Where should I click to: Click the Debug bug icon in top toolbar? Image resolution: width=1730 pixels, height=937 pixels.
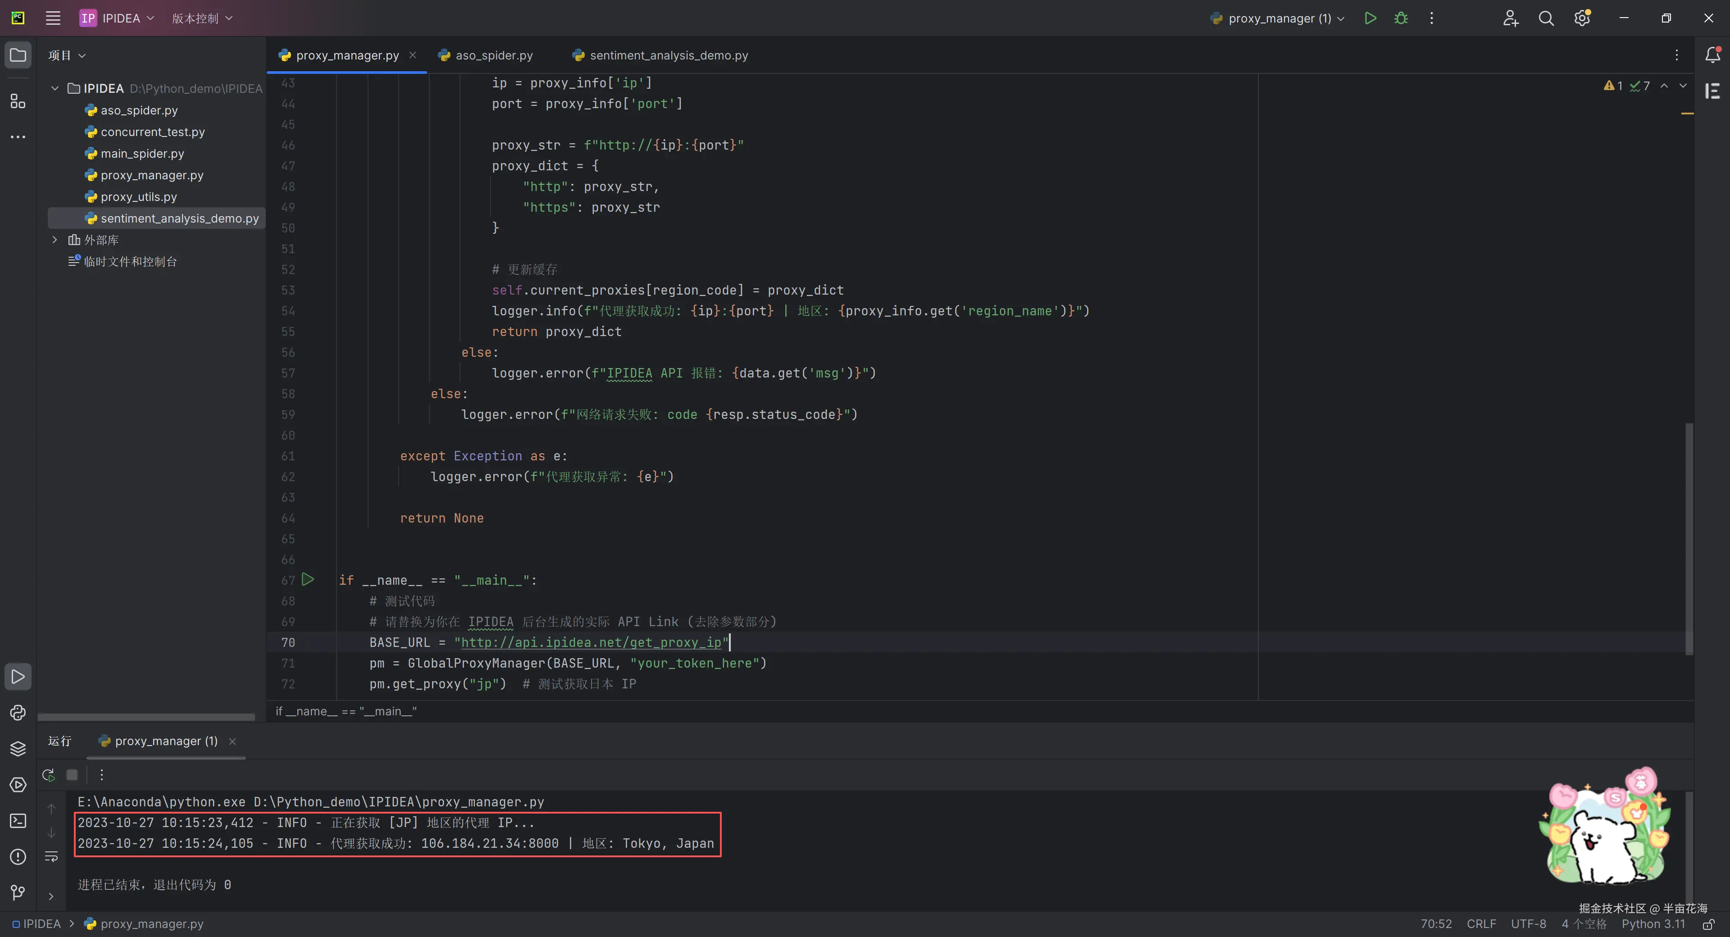click(x=1400, y=18)
